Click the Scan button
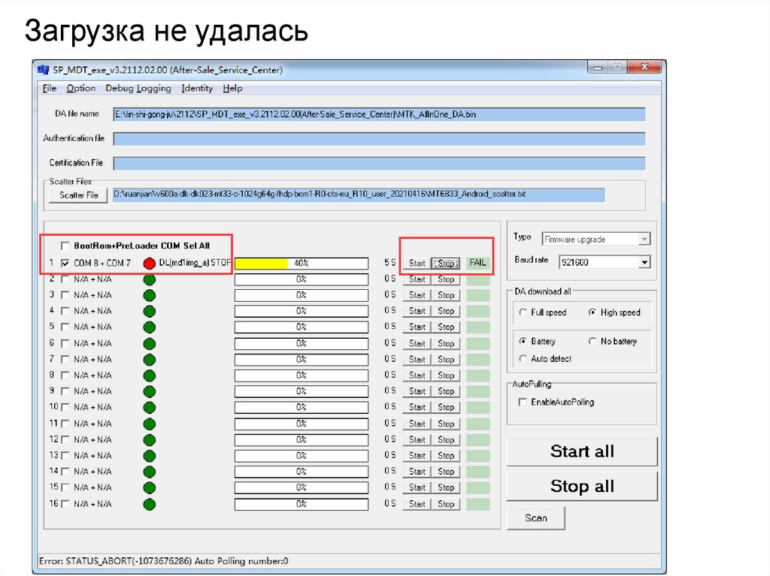Viewport: 770px width, 576px height. (535, 518)
